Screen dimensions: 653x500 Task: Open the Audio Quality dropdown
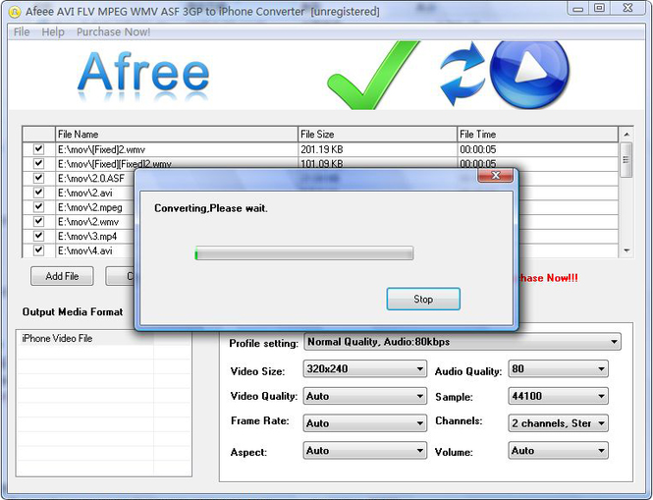pos(558,368)
